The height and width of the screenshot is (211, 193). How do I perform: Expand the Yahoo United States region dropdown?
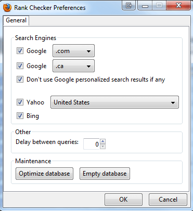[x=114, y=102]
